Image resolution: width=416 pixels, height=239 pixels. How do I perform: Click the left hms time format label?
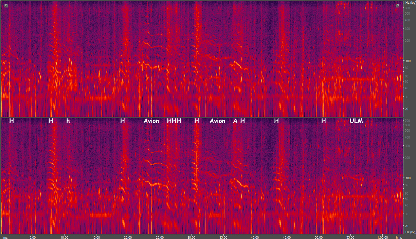pyautogui.click(x=4, y=237)
